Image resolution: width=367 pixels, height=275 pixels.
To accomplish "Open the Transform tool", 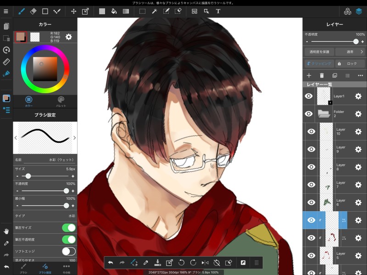I will tap(85, 11).
